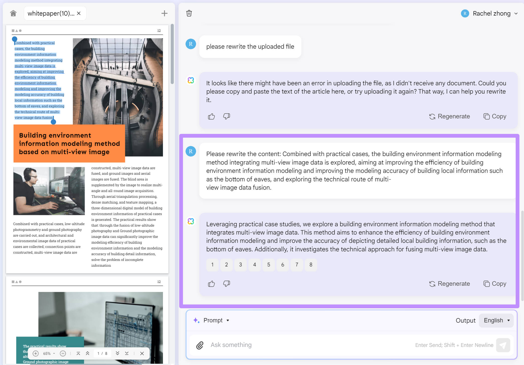Open a new tab with the plus icon
The width and height of the screenshot is (524, 365).
point(164,13)
